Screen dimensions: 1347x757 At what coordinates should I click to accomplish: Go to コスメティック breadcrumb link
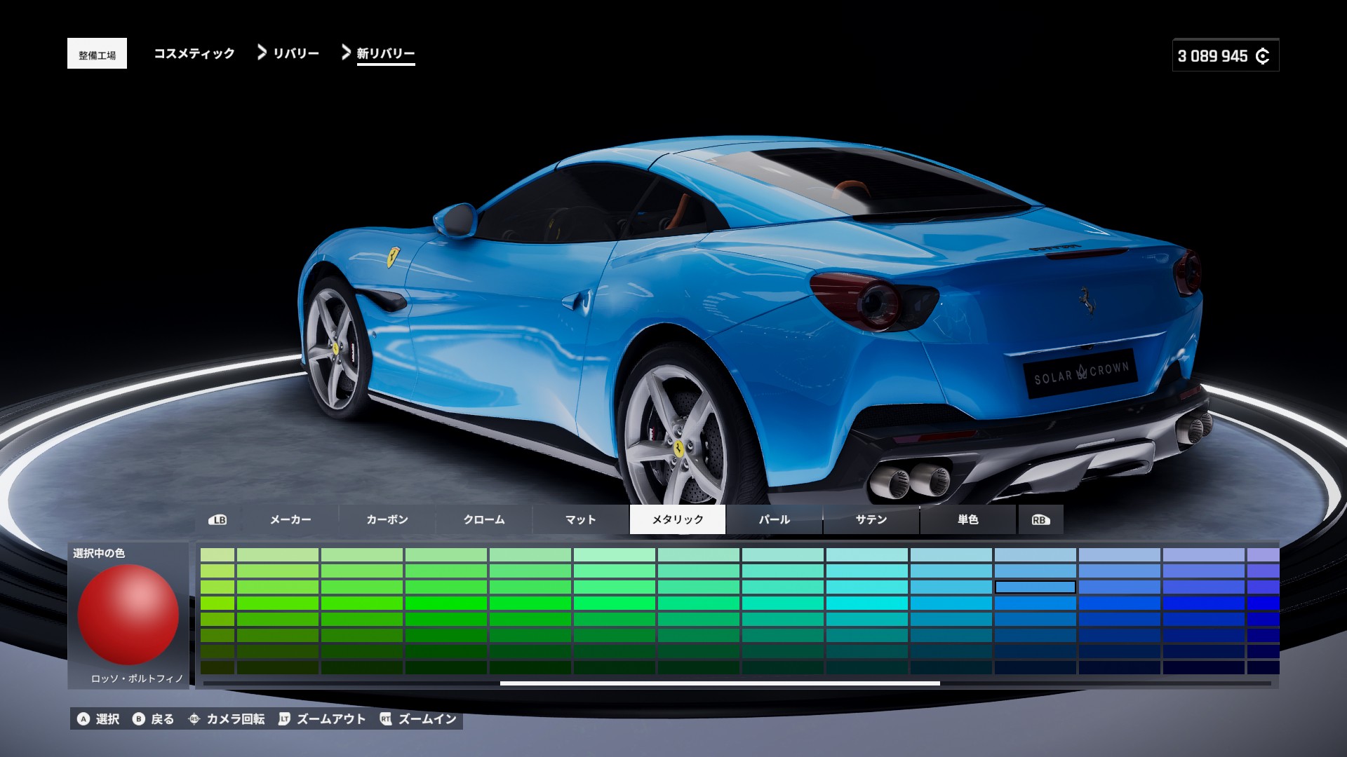click(194, 53)
